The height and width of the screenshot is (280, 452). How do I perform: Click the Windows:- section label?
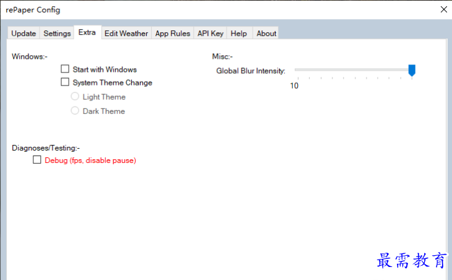point(29,56)
